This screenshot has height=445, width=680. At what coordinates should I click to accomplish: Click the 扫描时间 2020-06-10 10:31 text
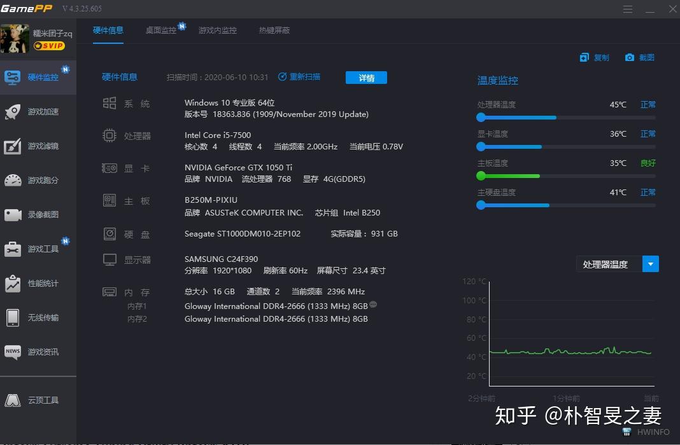pos(217,77)
